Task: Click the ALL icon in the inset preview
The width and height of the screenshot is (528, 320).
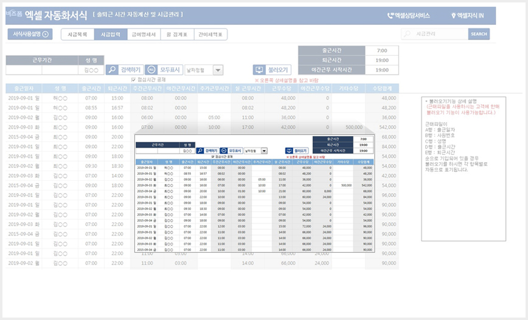Action: pos(224,151)
